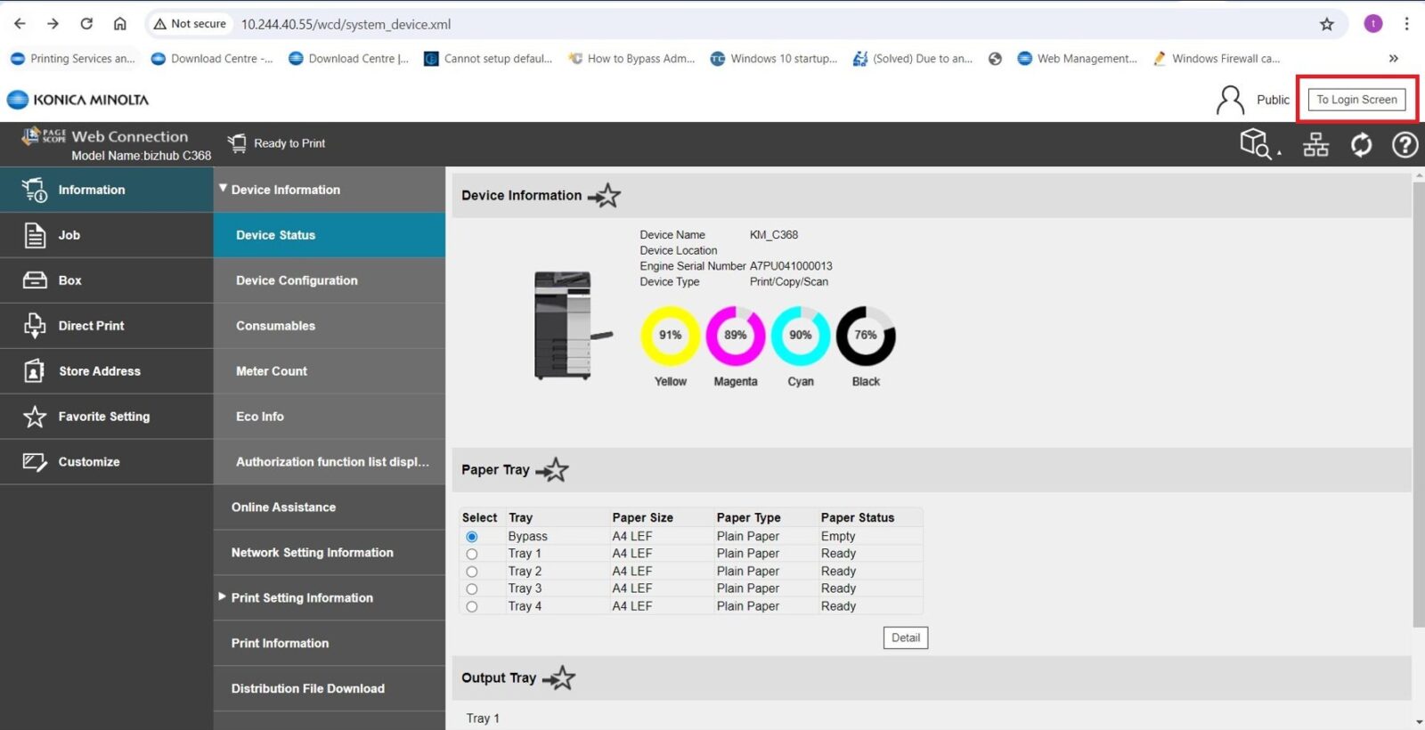The width and height of the screenshot is (1425, 730).
Task: Select the Tray 1 radio button
Action: 472,554
